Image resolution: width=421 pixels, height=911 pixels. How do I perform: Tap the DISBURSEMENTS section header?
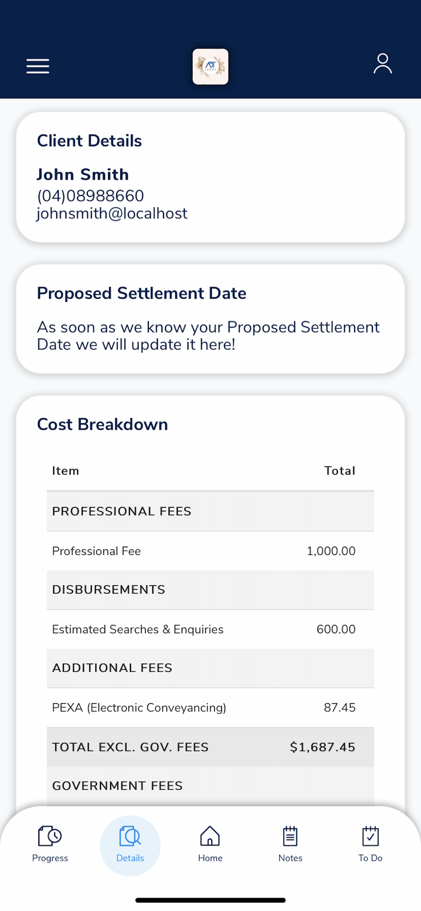210,589
